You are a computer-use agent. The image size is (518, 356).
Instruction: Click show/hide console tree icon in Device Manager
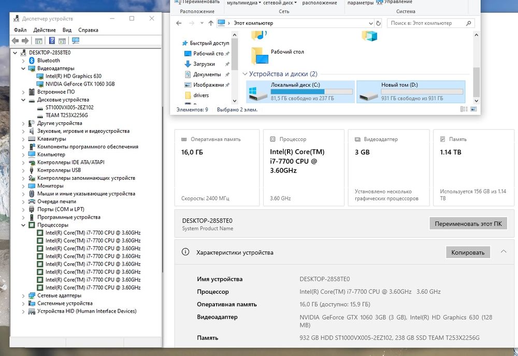point(39,40)
